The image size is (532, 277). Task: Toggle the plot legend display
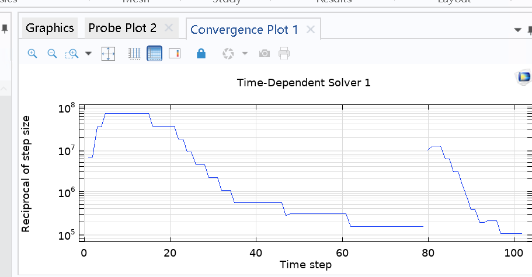pyautogui.click(x=175, y=54)
